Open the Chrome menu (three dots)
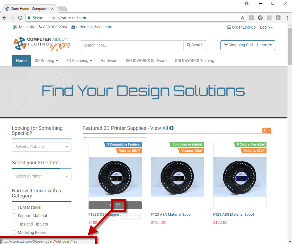The height and width of the screenshot is (244, 292). (287, 18)
